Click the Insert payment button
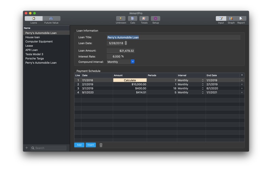The width and height of the screenshot is (272, 170). point(91,145)
